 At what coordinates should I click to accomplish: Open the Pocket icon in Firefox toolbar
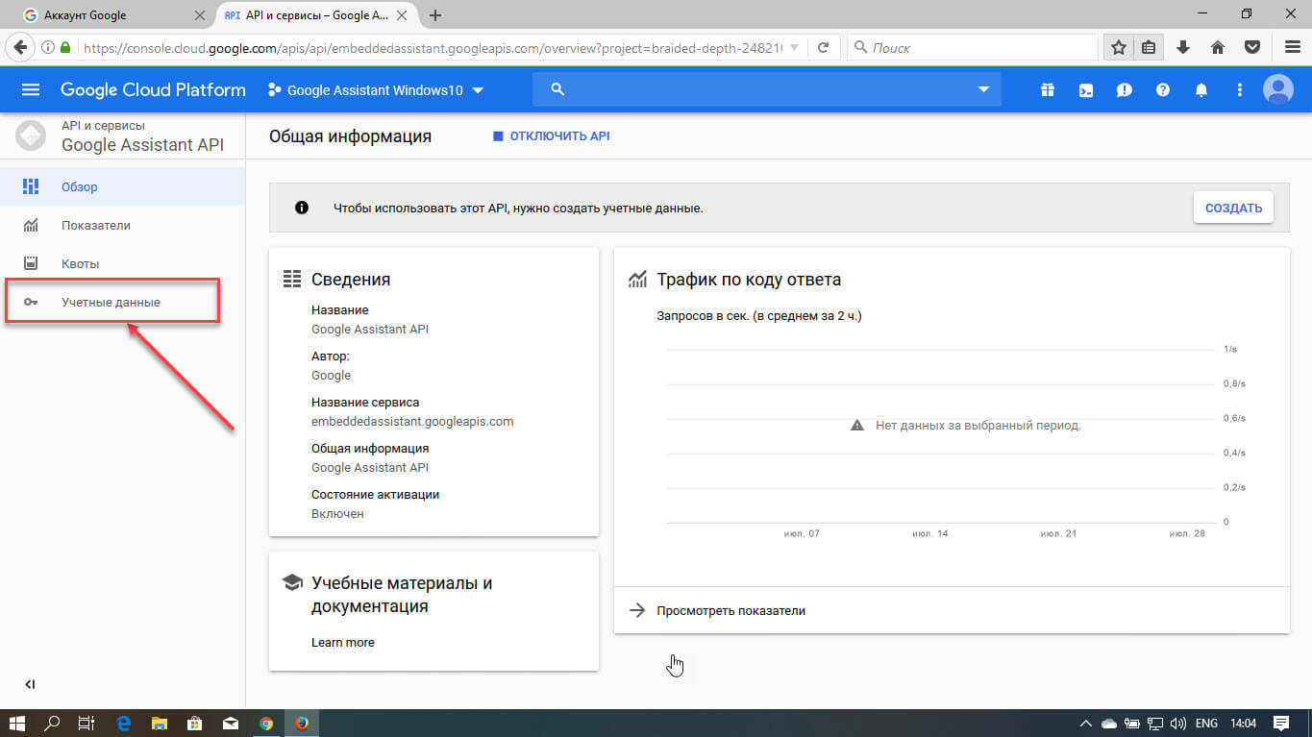point(1252,47)
